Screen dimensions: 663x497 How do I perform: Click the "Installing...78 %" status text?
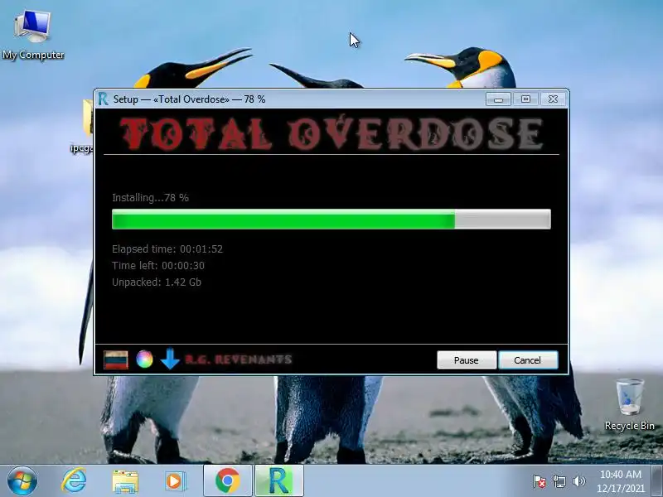pos(150,198)
